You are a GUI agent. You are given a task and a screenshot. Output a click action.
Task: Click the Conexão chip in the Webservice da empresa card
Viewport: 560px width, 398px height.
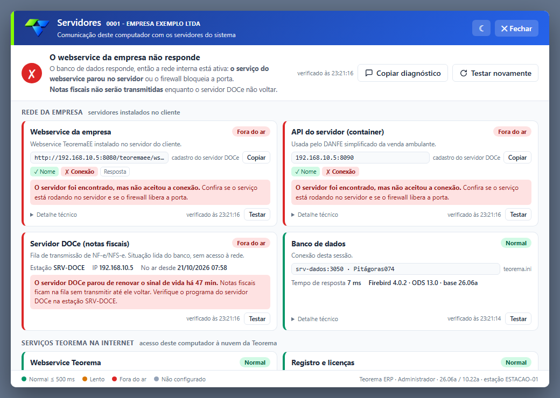click(79, 172)
